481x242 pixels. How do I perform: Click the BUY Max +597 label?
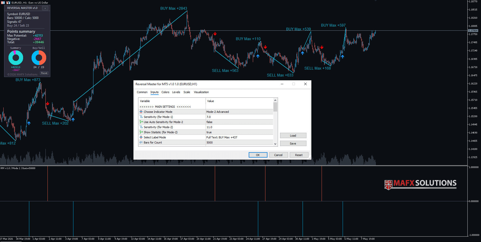pos(333,25)
